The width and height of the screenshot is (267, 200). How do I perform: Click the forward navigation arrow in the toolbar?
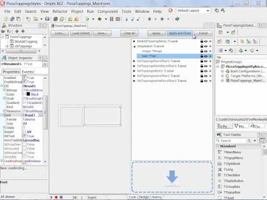coord(162,19)
